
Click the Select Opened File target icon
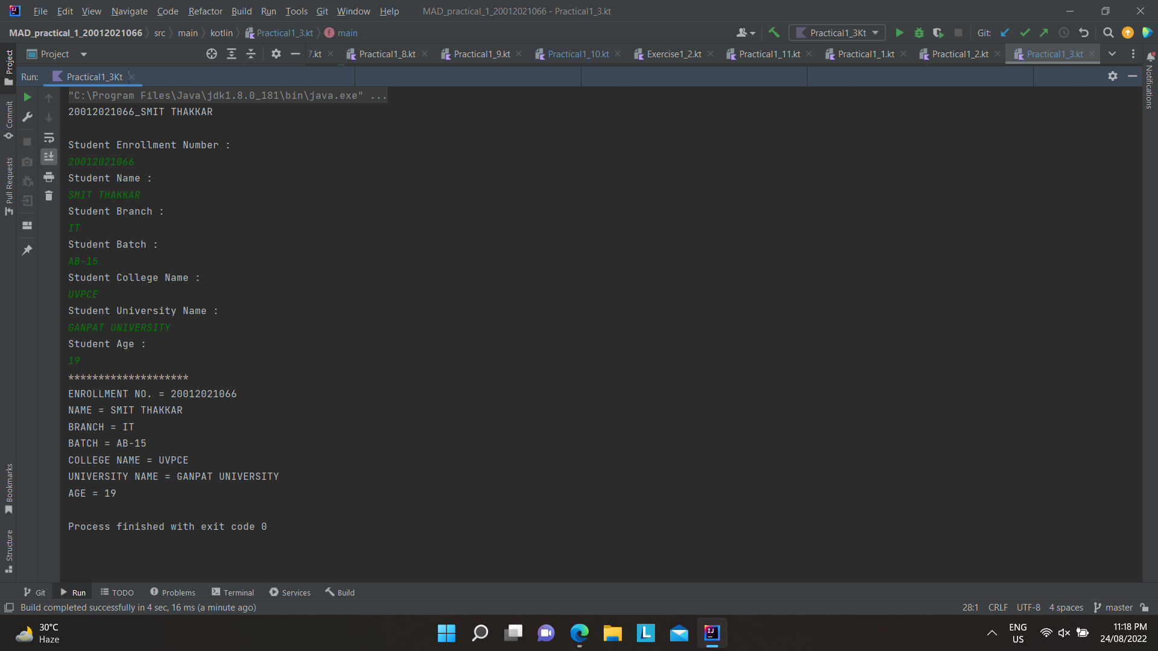click(212, 54)
